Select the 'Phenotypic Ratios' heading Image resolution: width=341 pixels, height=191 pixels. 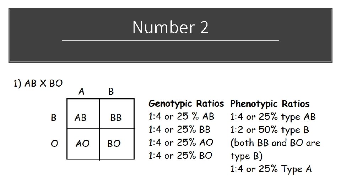tap(270, 104)
